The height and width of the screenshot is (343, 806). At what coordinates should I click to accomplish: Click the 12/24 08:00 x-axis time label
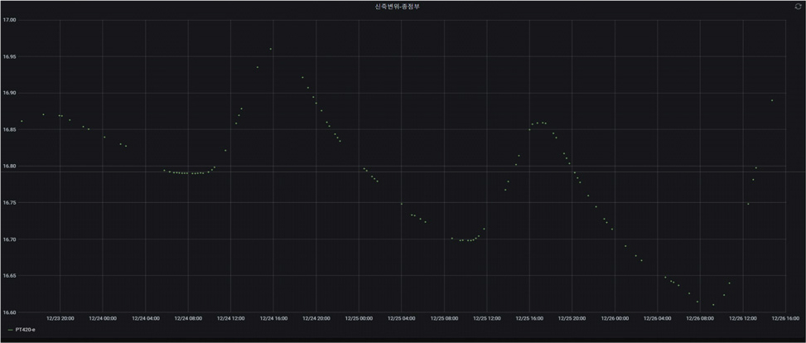[x=189, y=317]
